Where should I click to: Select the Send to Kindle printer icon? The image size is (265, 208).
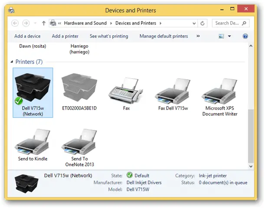click(x=33, y=142)
